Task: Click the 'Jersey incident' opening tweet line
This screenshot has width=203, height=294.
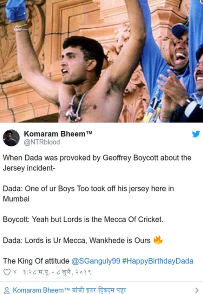Action: (x=97, y=163)
